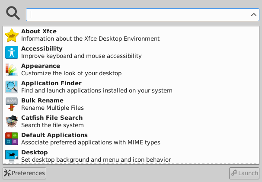
Task: Collapse the list with the chevron arrow
Action: pyautogui.click(x=254, y=15)
